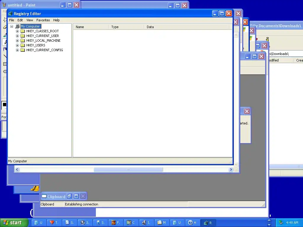Collapse the My Computer tree node
This screenshot has height=227, width=303.
(12, 26)
